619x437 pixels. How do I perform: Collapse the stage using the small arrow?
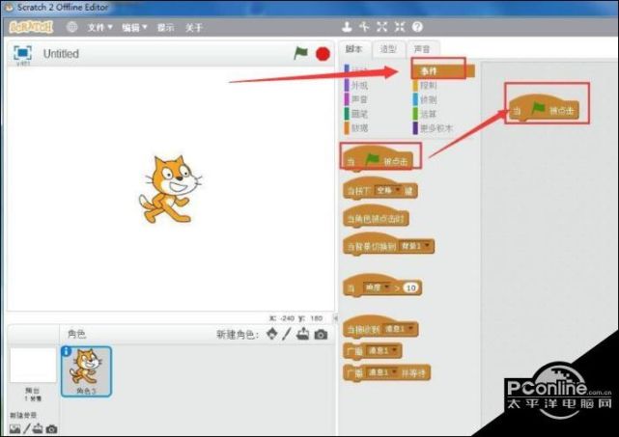pos(335,318)
